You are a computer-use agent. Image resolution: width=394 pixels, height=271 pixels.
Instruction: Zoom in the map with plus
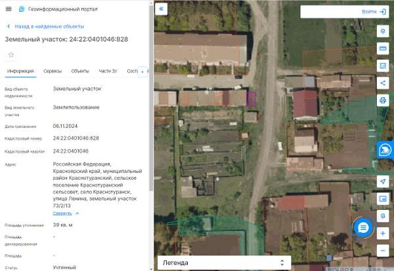tap(383, 234)
